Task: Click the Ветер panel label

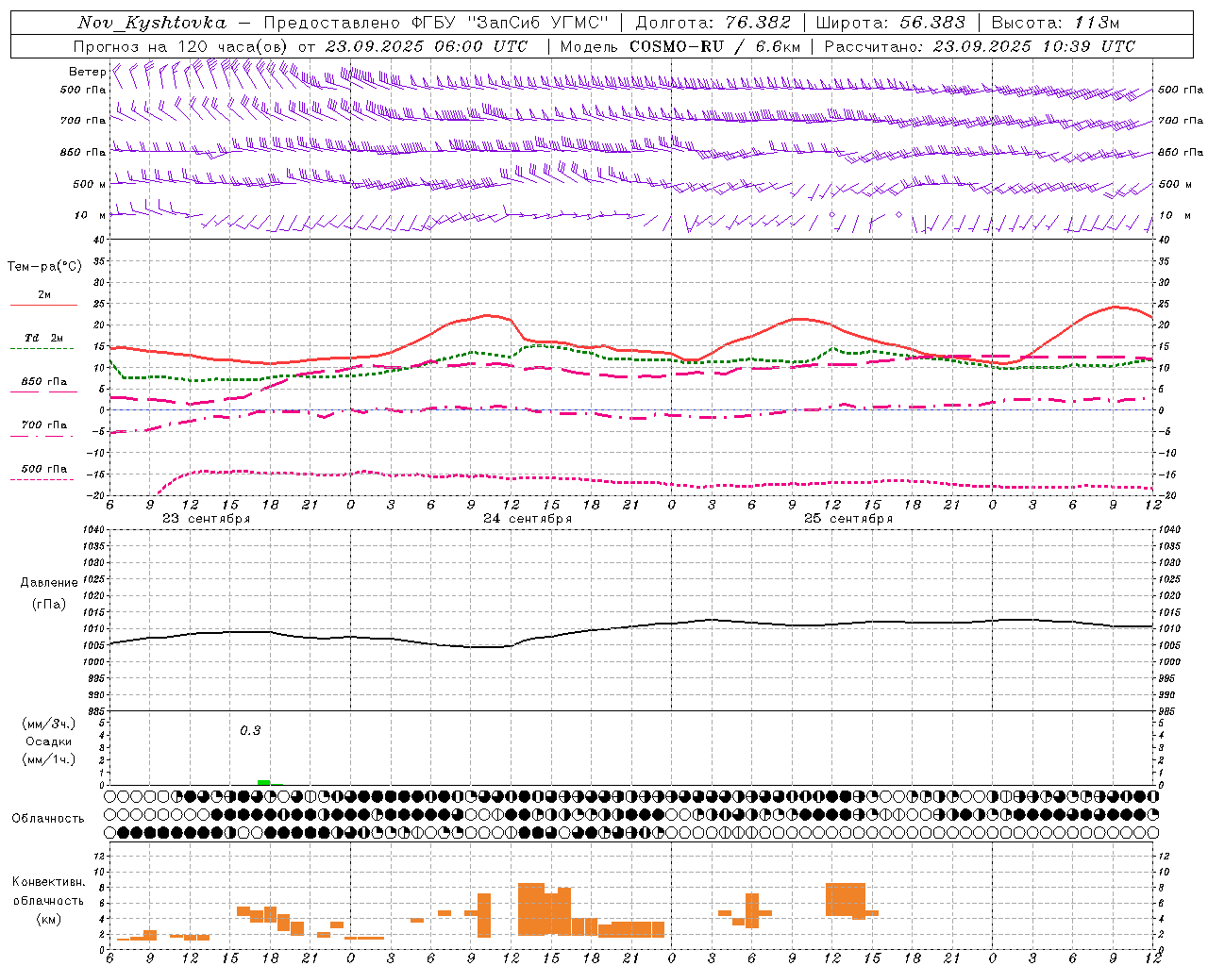Action: [87, 72]
